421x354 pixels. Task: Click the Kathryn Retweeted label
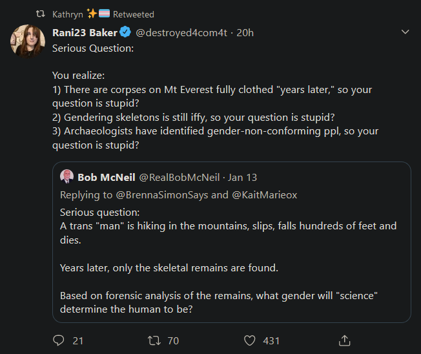103,14
